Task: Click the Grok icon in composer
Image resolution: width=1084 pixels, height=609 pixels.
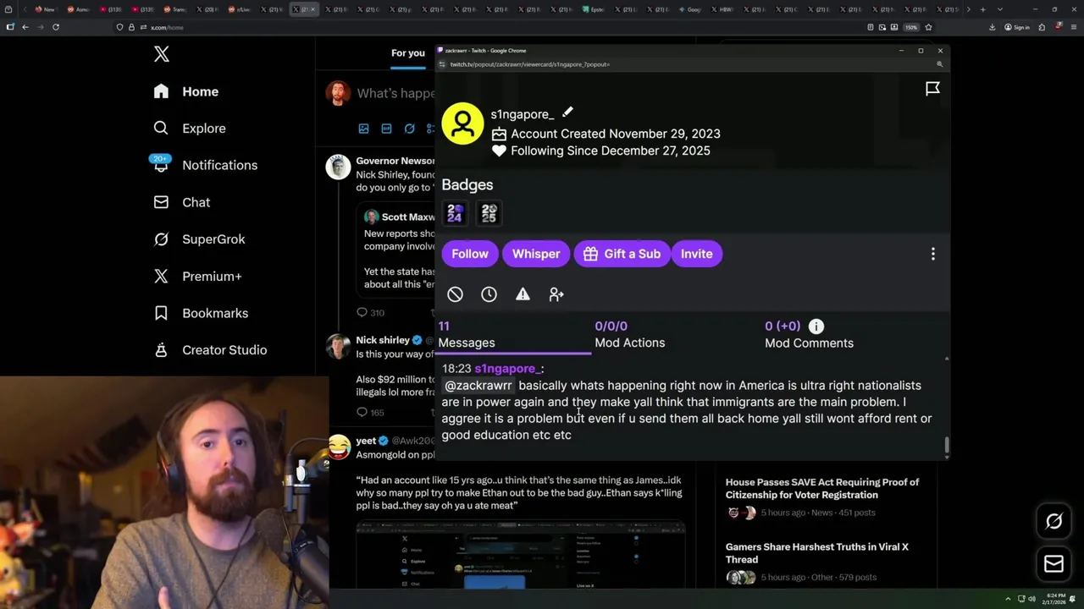Action: pyautogui.click(x=409, y=129)
